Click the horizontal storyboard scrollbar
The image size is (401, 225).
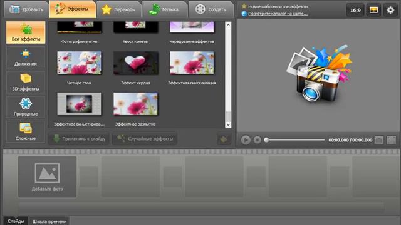(201, 207)
